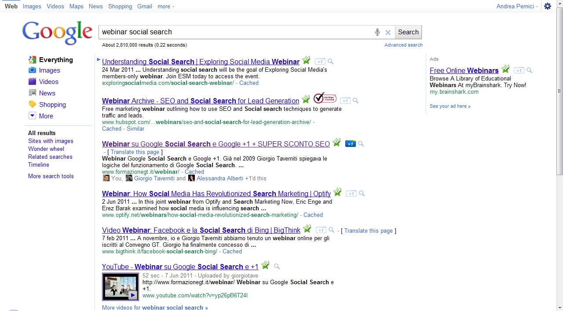Image resolution: width=563 pixels, height=311 pixels.
Task: Open the settings gear icon
Action: click(548, 6)
